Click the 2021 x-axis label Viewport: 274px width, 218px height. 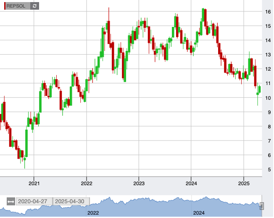[x=34, y=183]
